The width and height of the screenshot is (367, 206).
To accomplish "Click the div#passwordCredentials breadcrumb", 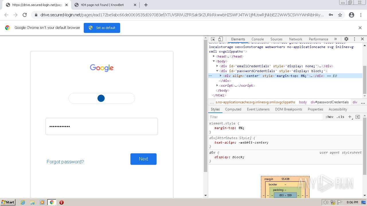I will [x=330, y=102].
